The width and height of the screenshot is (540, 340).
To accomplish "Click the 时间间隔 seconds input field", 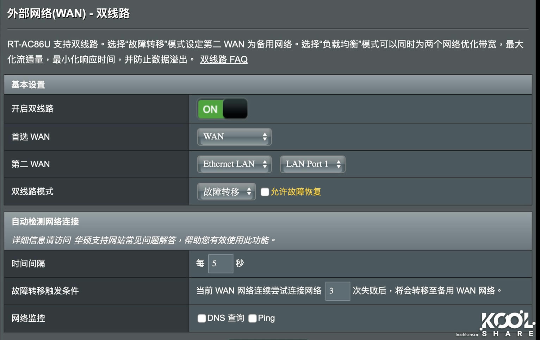I will coord(221,264).
